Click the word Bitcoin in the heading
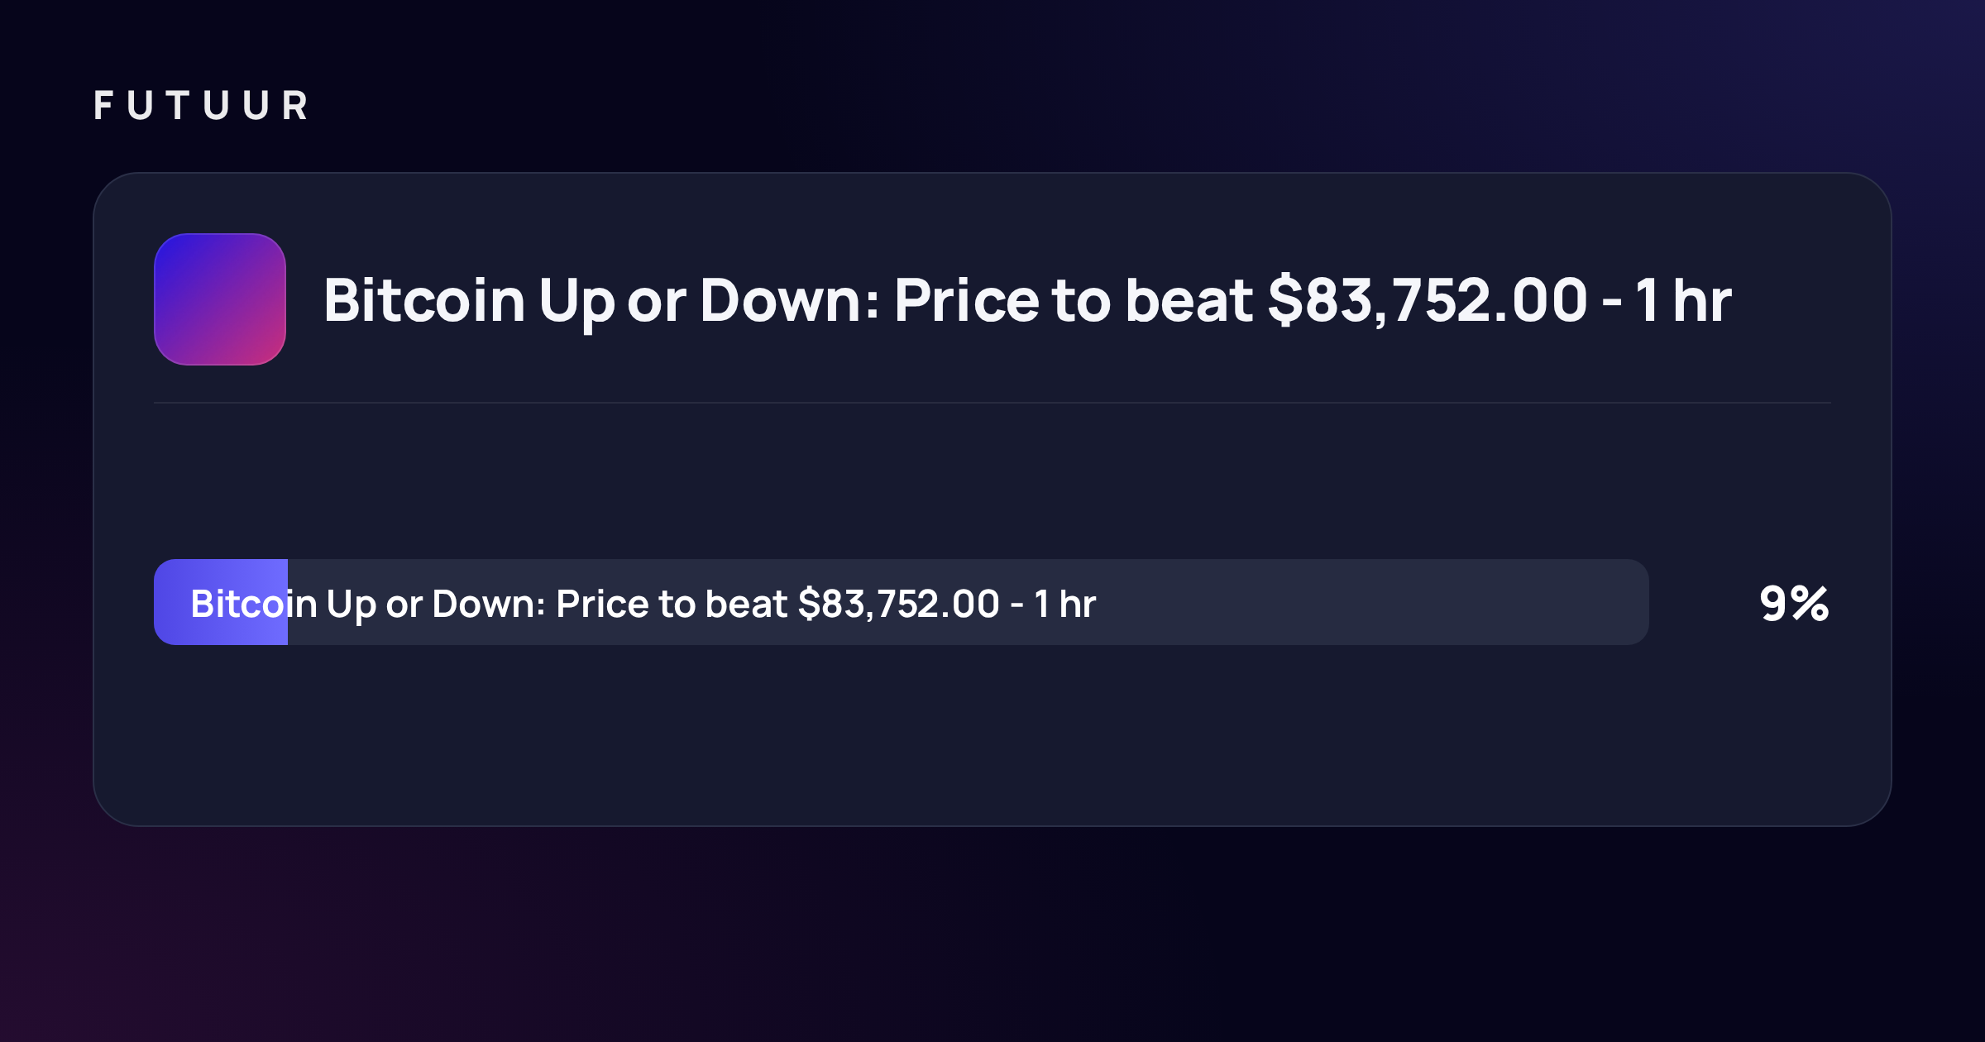Screen dimensions: 1985x1042 pyautogui.click(x=424, y=299)
